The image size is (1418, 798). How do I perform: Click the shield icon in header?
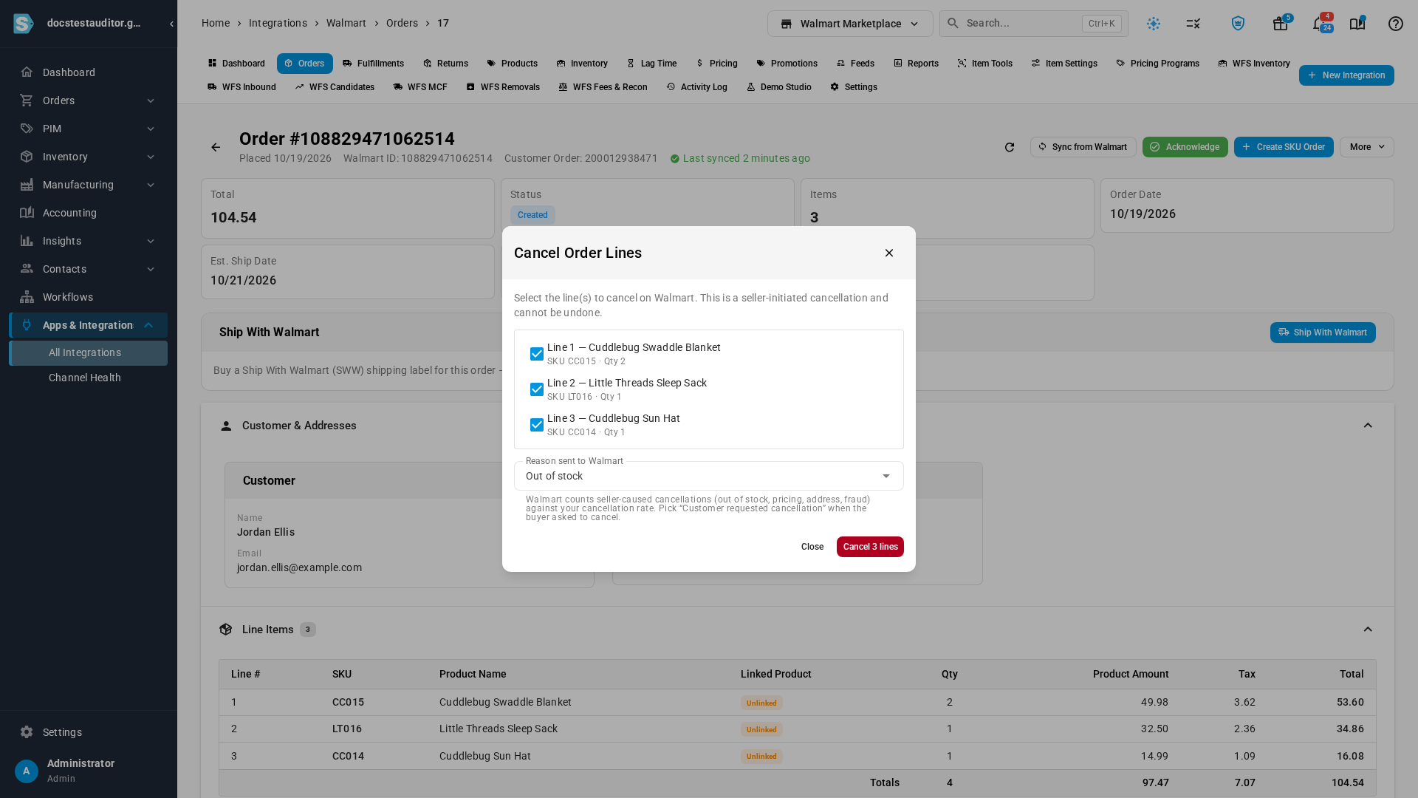click(x=1238, y=24)
